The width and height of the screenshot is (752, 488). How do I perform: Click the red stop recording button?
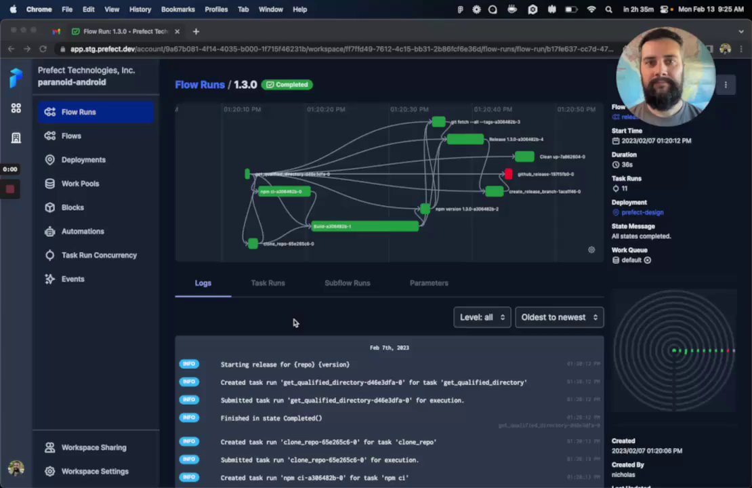coord(10,189)
